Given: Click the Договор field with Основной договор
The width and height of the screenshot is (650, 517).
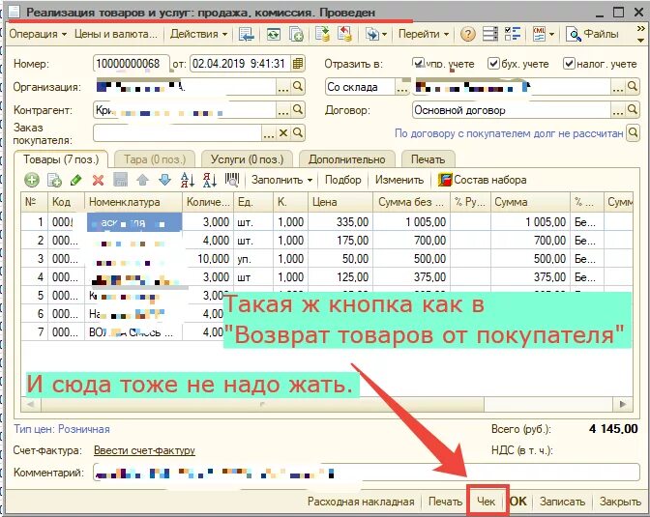Looking at the screenshot, I should [x=512, y=110].
